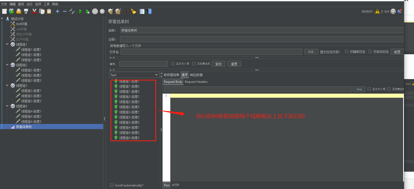Click the Clear All double broom icon
This screenshot has width=414, height=189.
click(x=118, y=11)
